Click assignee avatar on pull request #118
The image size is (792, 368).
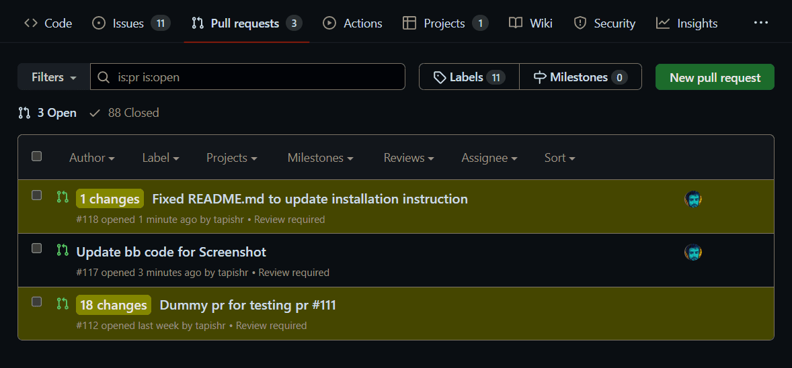(693, 199)
